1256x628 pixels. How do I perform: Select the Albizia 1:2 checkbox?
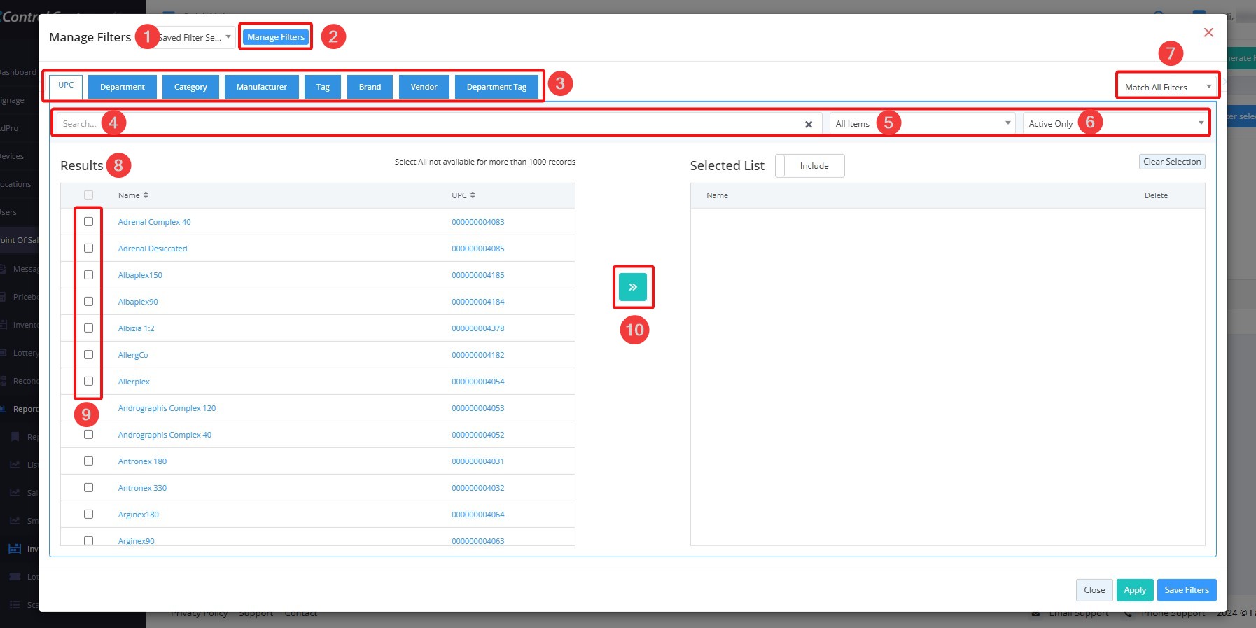point(88,328)
